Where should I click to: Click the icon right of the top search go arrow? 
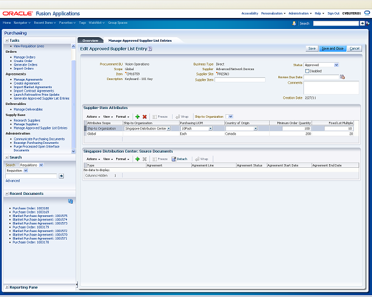[367, 23]
